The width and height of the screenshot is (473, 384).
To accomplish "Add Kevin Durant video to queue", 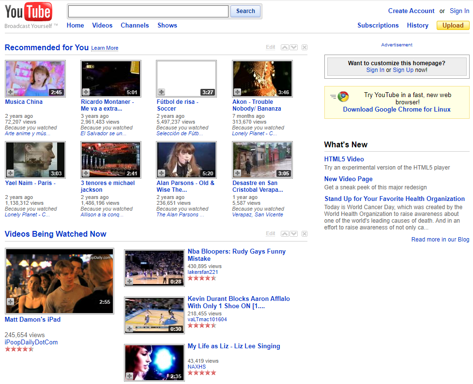I will pos(129,328).
